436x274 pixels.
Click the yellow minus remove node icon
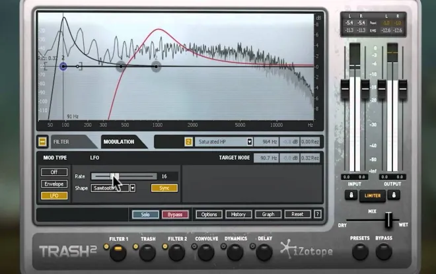pos(42,142)
